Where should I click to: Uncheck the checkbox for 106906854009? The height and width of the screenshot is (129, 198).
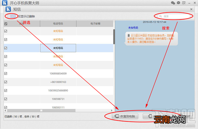pyautogui.click(x=6, y=74)
